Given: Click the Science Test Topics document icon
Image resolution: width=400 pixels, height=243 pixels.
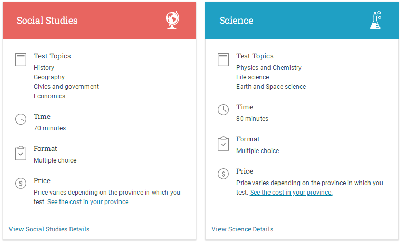Looking at the screenshot, I should (x=223, y=59).
